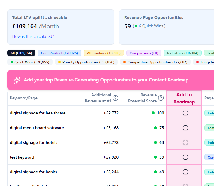Select the All (£109,164) filter

pyautogui.click(x=21, y=53)
